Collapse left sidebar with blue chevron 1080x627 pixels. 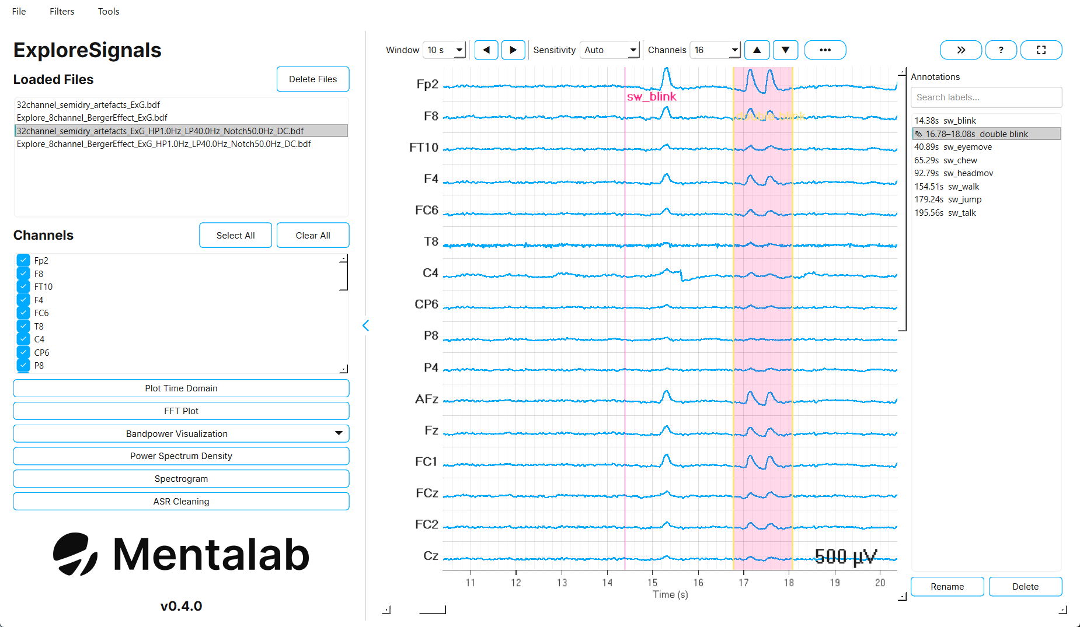coord(366,325)
